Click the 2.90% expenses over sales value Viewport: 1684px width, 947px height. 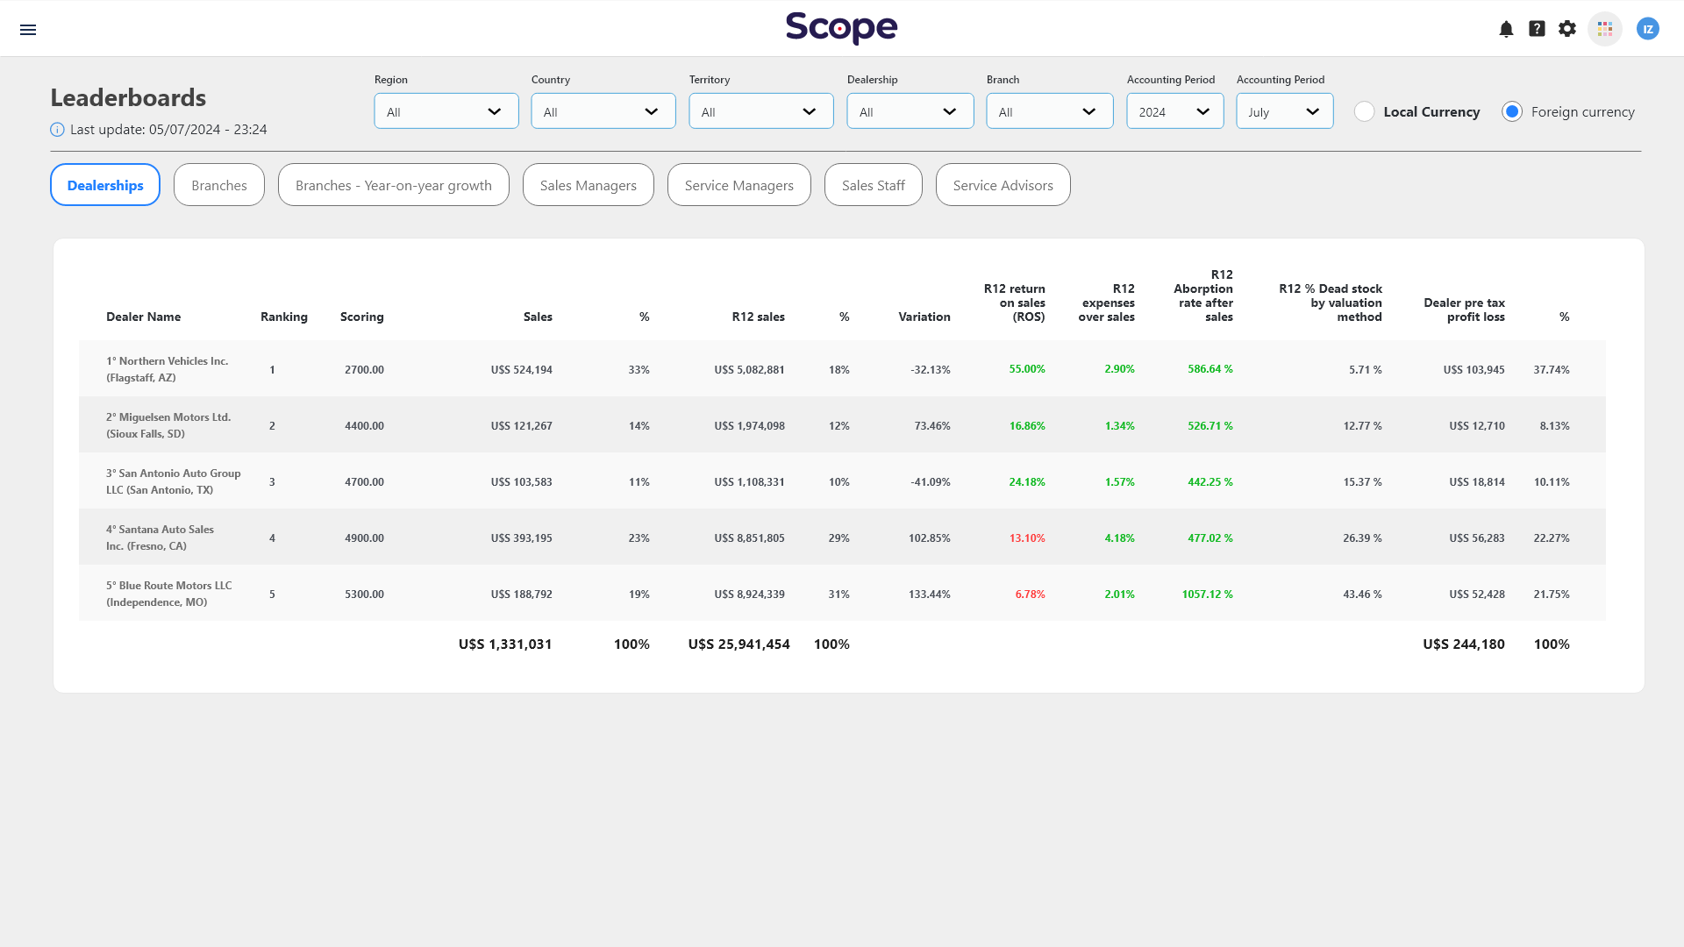click(1120, 369)
